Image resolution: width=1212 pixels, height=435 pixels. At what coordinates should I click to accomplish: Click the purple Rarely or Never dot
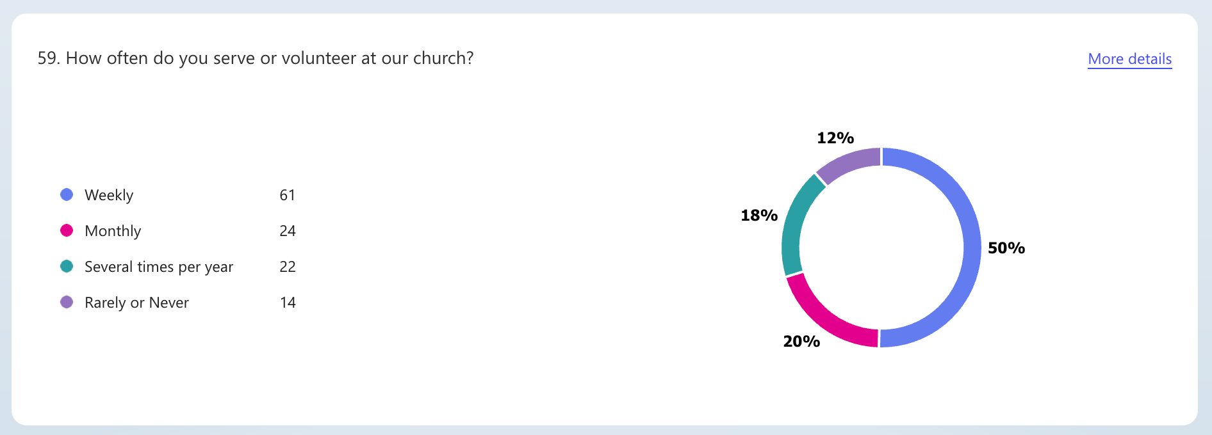click(x=67, y=302)
